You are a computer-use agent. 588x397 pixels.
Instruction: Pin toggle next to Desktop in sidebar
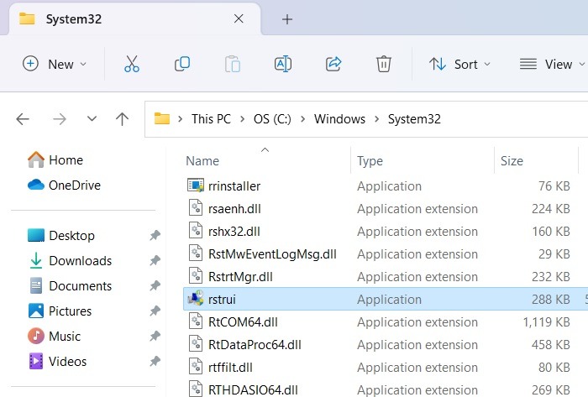(155, 236)
